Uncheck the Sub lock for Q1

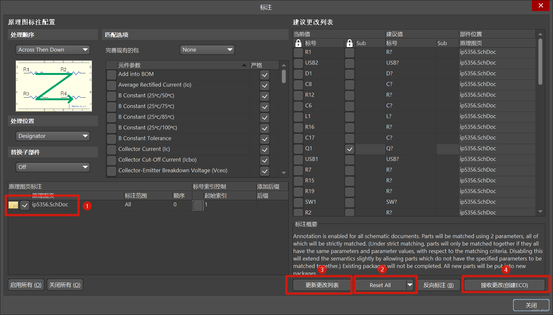click(349, 149)
